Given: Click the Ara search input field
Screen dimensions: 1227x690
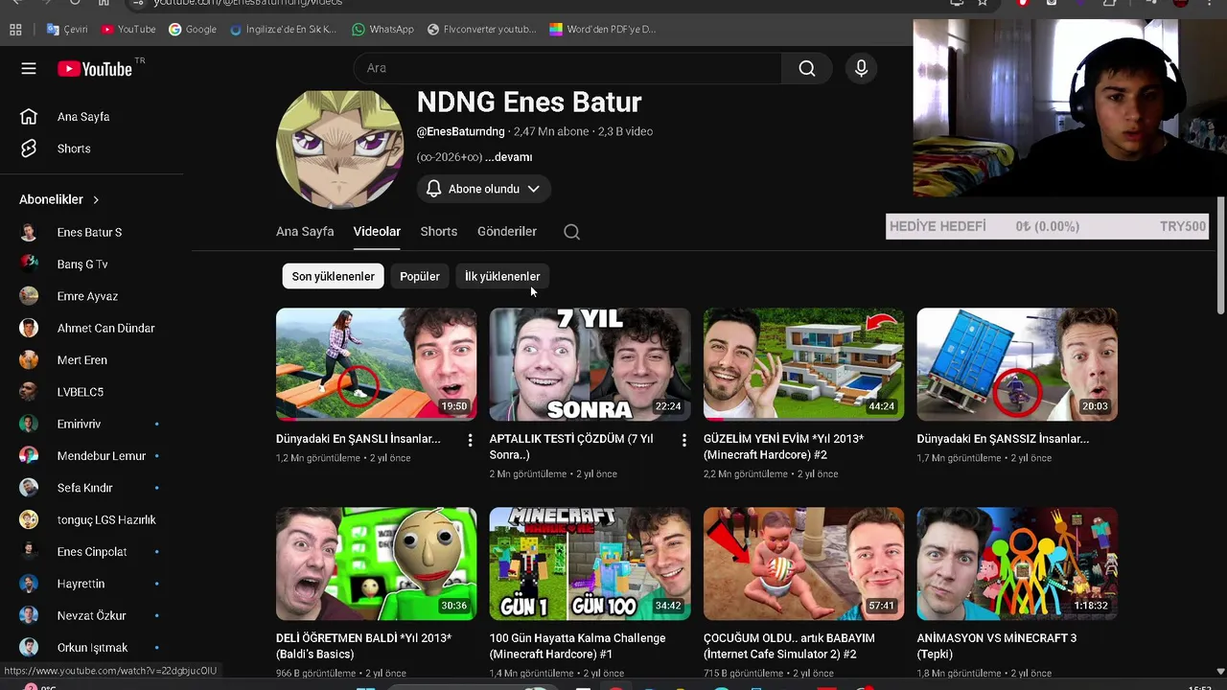Looking at the screenshot, I should coord(567,68).
